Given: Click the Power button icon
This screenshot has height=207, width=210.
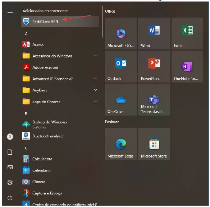Looking at the screenshot, I should (10, 198).
